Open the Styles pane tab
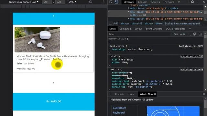 coord(112,29)
